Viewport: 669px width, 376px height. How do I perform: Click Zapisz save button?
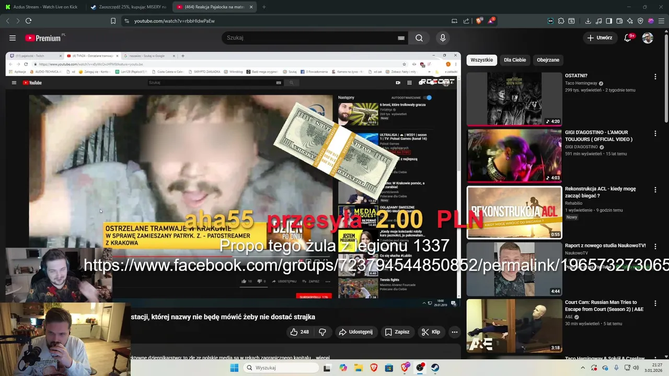(x=397, y=332)
